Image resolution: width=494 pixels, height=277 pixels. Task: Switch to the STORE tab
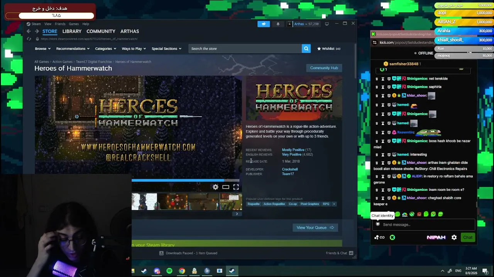click(50, 31)
